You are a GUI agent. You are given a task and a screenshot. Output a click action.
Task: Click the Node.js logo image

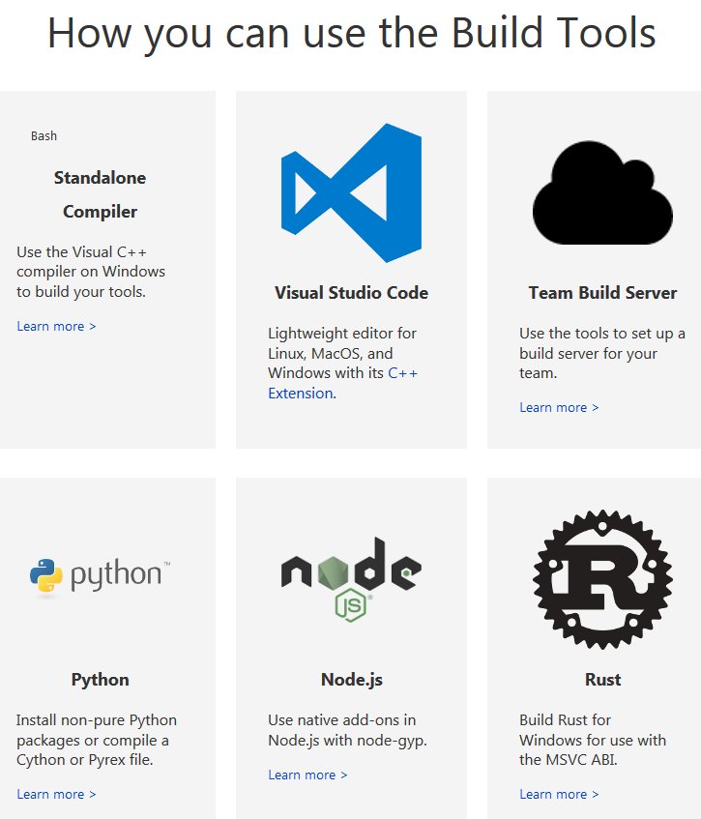[x=351, y=579]
